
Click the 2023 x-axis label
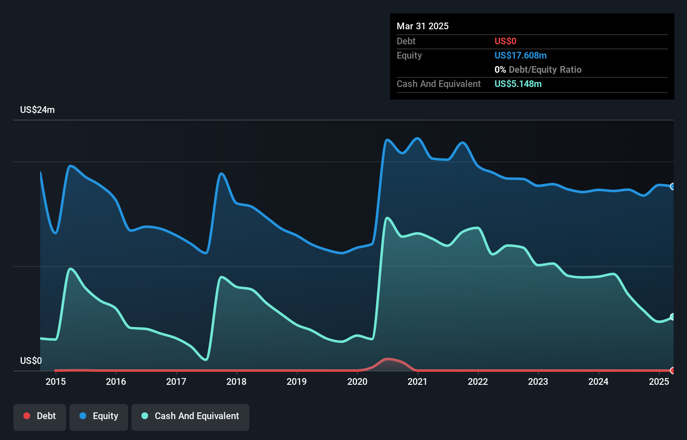coord(538,381)
